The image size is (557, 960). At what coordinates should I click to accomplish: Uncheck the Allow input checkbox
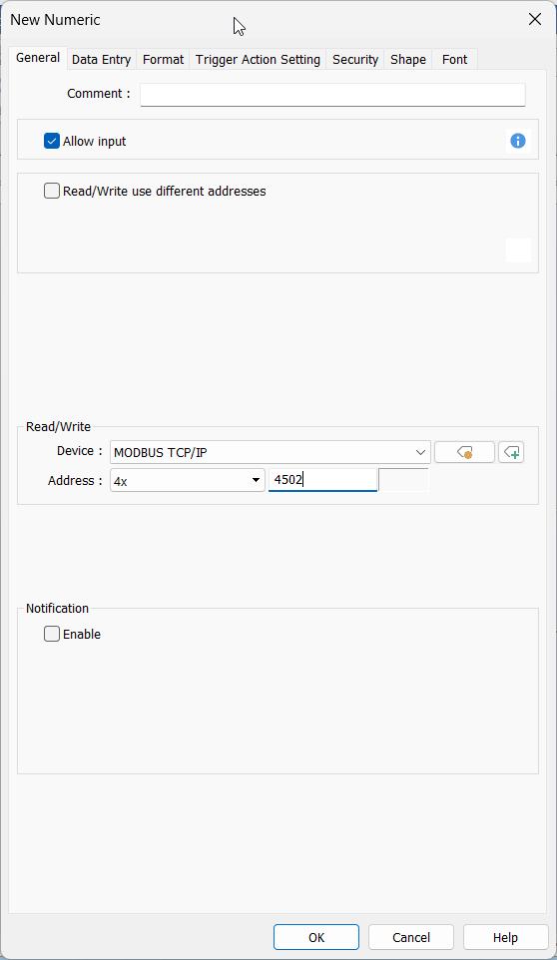[52, 142]
